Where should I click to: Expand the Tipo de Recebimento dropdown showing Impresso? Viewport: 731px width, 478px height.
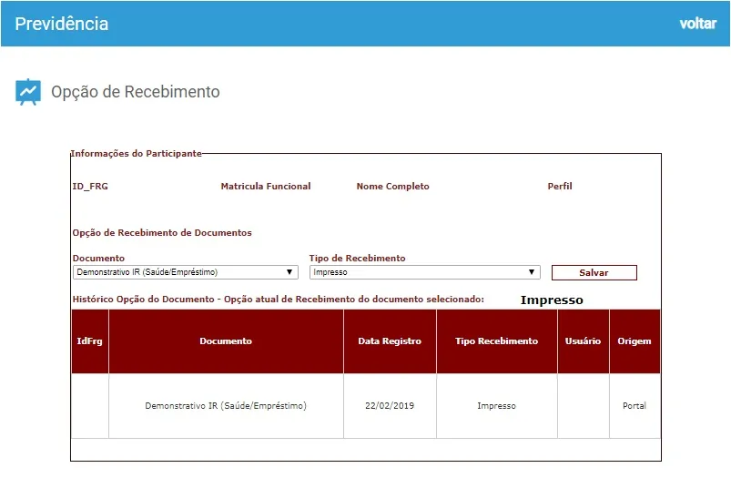[x=425, y=272]
